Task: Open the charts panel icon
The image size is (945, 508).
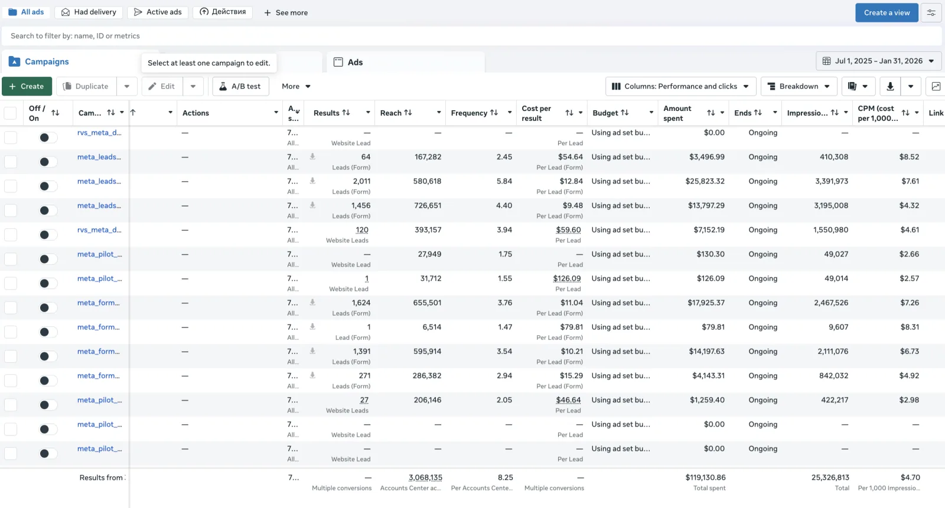Action: click(x=936, y=86)
